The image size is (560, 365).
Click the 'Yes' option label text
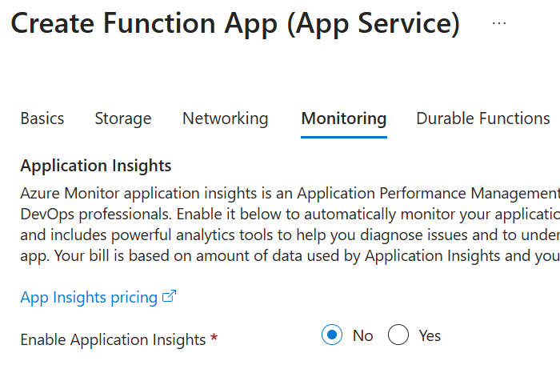430,335
